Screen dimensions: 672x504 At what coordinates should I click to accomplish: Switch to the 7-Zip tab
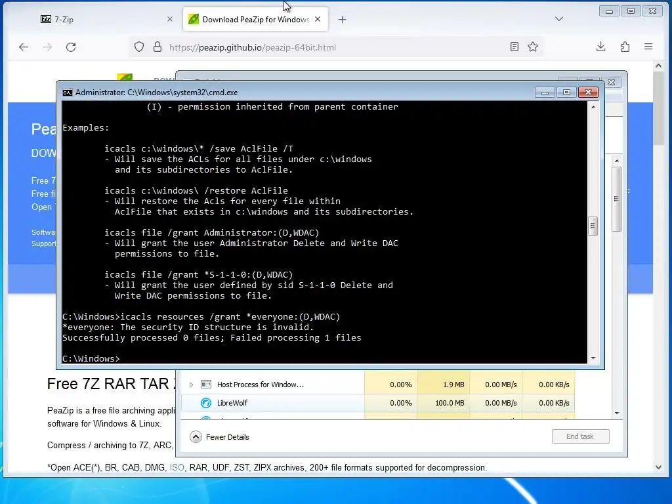pyautogui.click(x=105, y=19)
